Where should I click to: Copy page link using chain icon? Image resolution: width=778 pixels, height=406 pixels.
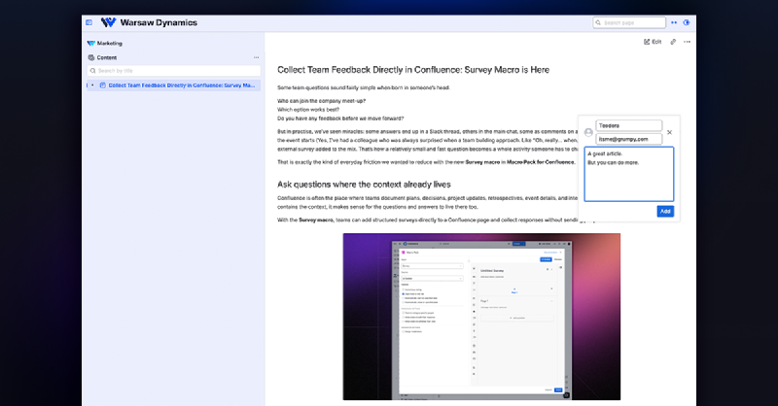[673, 42]
